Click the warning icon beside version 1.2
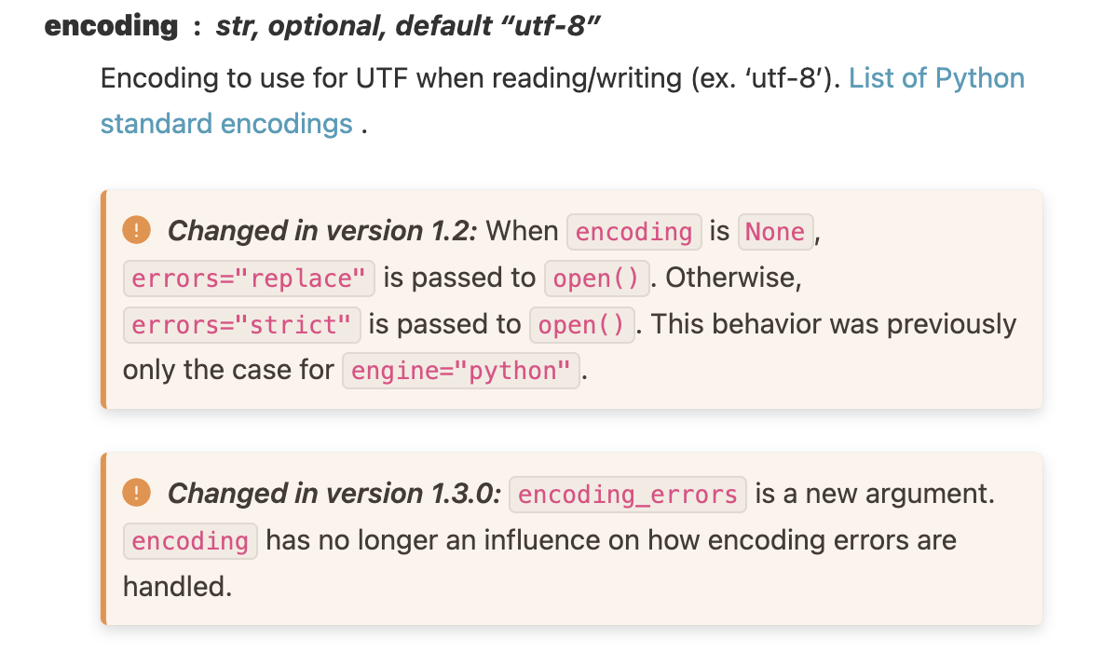The height and width of the screenshot is (652, 1103). click(x=136, y=230)
